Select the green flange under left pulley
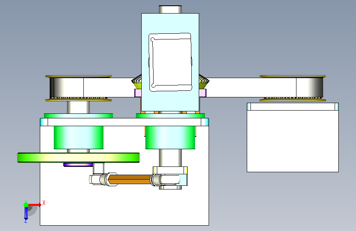Viewport: 356px width, 231px height. pos(78,116)
